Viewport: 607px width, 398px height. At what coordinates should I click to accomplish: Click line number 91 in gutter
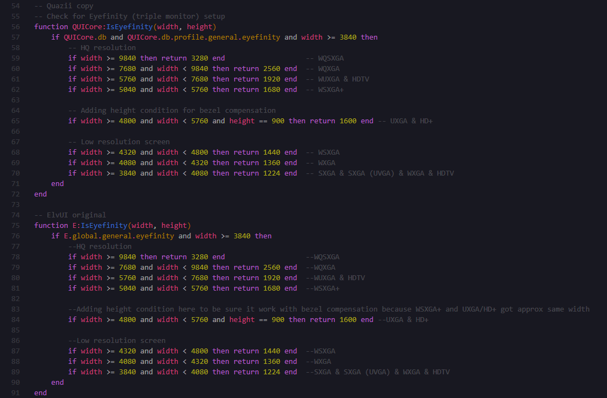point(15,392)
